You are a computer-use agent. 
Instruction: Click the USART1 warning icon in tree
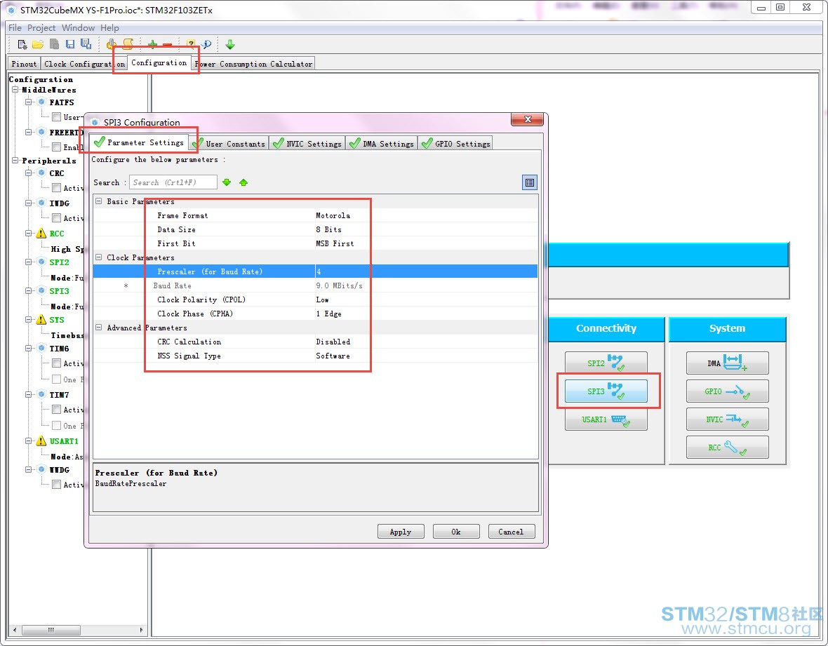point(41,440)
